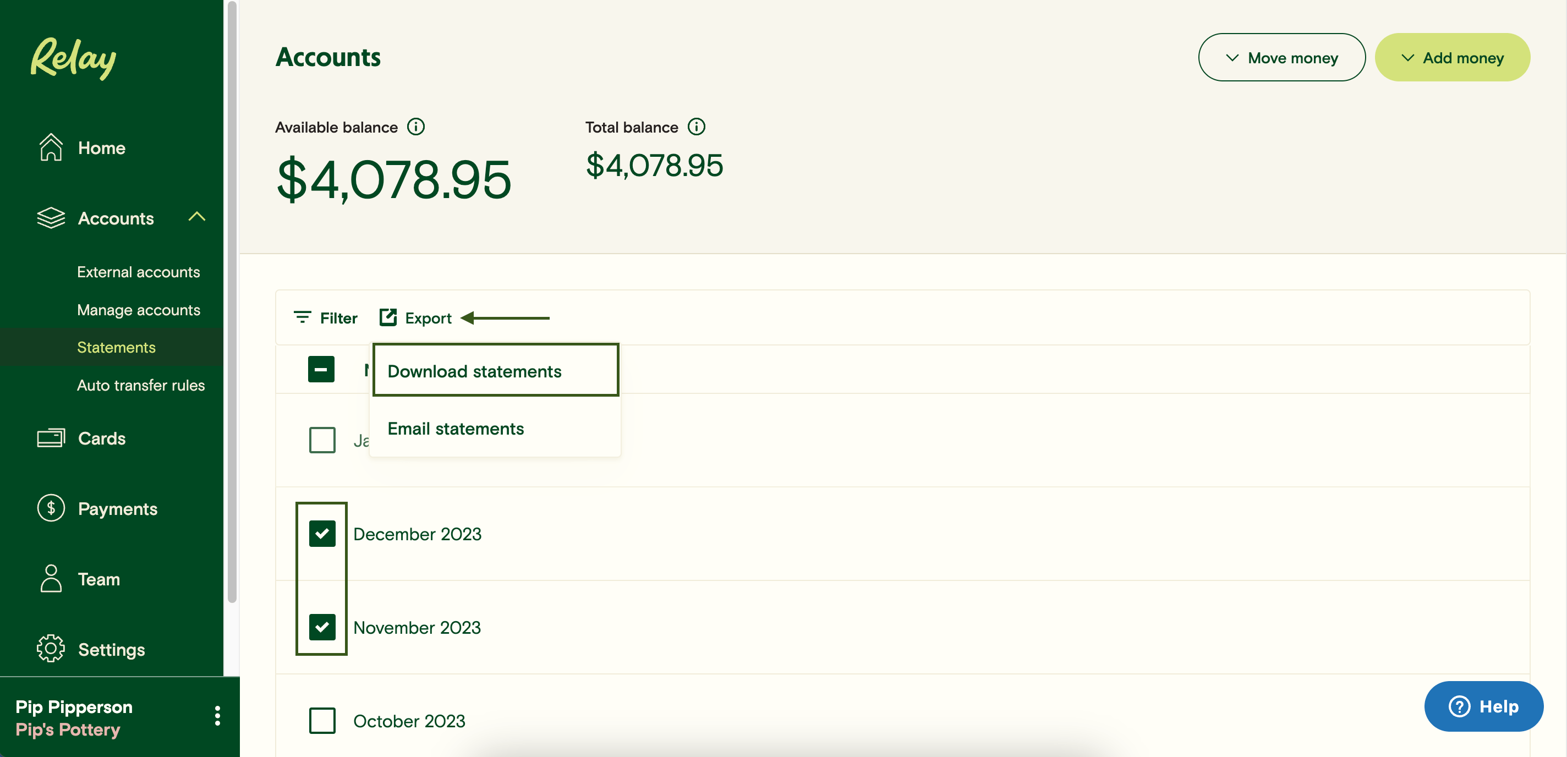Image resolution: width=1567 pixels, height=757 pixels.
Task: Open Auto transfer rules
Action: pyautogui.click(x=141, y=385)
